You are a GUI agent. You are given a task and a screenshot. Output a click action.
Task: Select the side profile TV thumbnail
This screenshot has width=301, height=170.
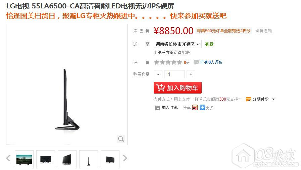coord(89,159)
